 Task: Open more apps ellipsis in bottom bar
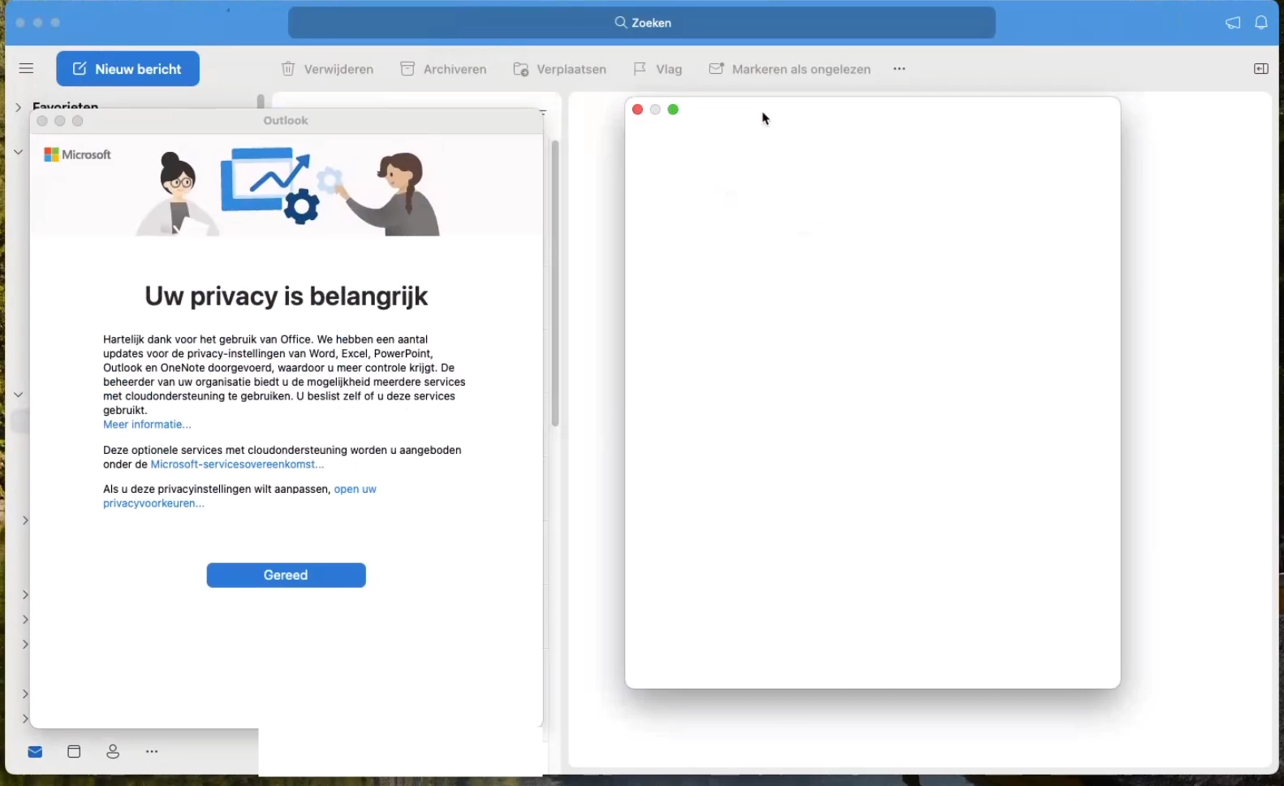click(x=152, y=752)
